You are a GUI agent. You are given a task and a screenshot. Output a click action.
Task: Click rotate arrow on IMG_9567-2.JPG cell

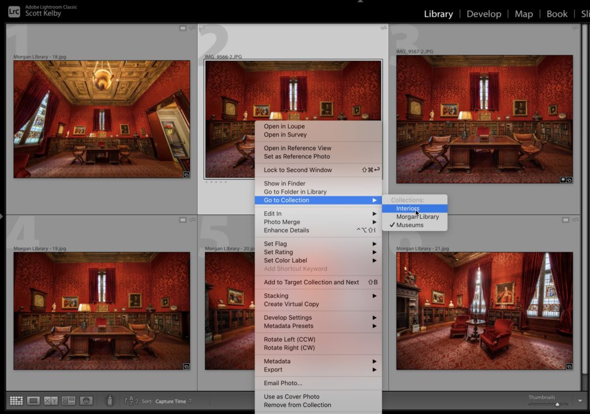pyautogui.click(x=575, y=28)
